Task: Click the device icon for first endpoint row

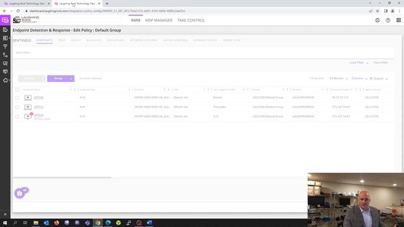Action: click(x=28, y=98)
